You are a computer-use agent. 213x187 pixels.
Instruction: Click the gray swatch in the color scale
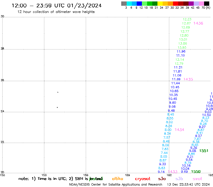124,3
